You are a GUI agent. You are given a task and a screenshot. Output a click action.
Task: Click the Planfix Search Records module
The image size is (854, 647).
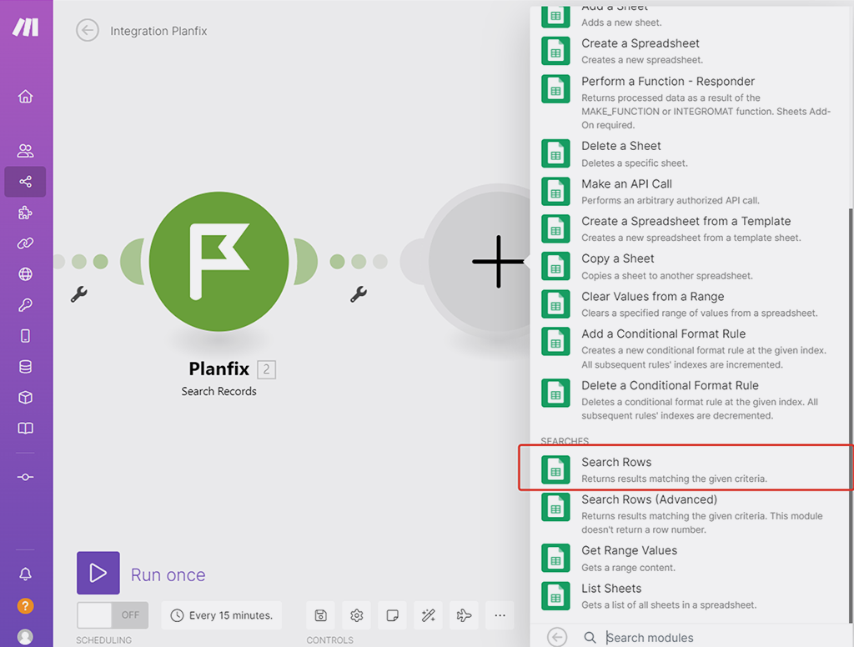(x=219, y=262)
